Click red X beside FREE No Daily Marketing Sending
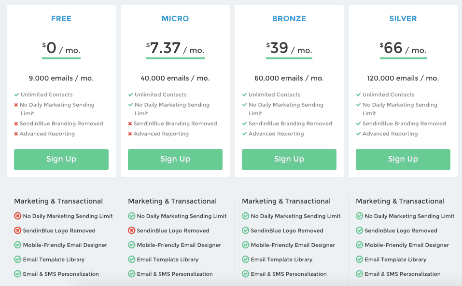Screen dimensions: 462x286 pyautogui.click(x=16, y=105)
